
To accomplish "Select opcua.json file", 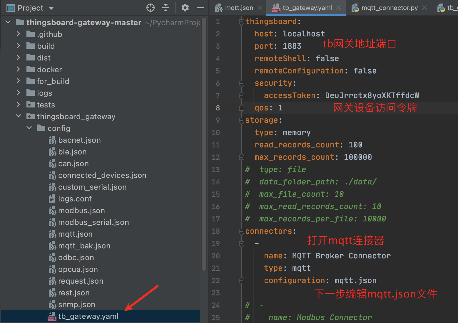I will 78,269.
